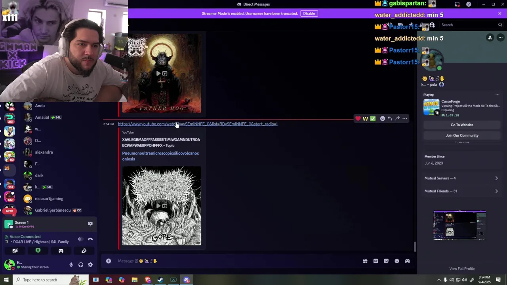This screenshot has width=507, height=285.
Task: Expand Mutual Friends — 31
Action: [461, 191]
